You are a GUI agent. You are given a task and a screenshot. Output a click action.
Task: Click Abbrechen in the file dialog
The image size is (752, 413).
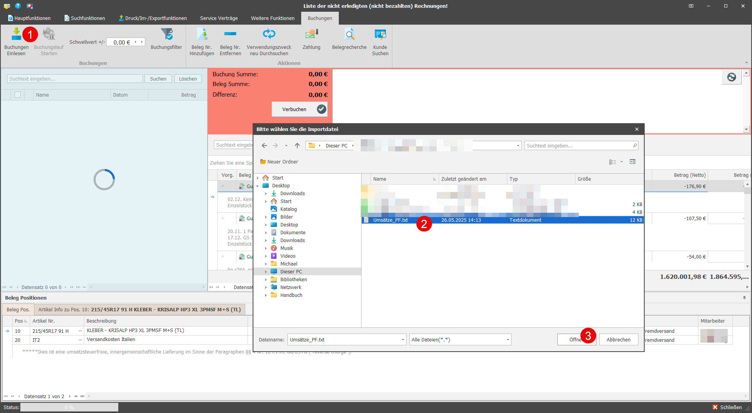[618, 339]
